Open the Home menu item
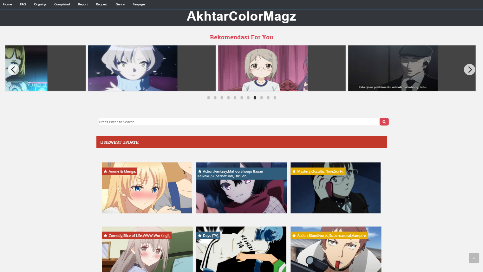Viewport: 483px width, 272px height. pos(7,4)
